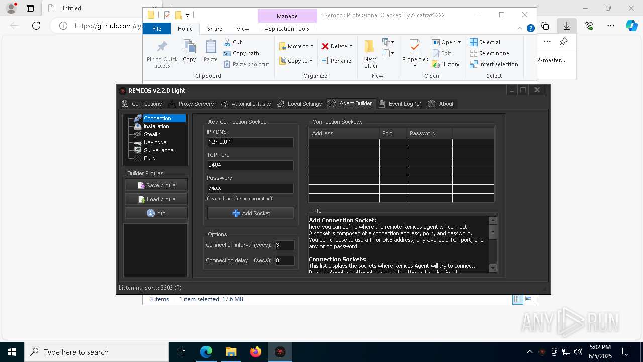Switch Explorer to large icons view
The image size is (643, 362).
(529, 299)
